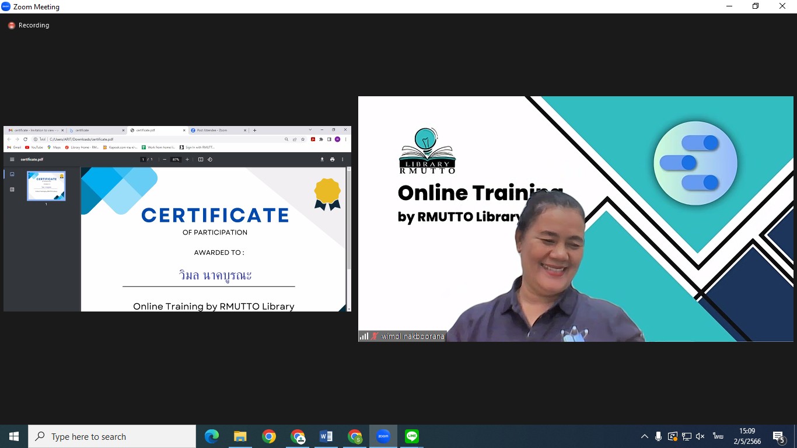Open Microsoft Edge from the taskbar
Viewport: 797px width, 448px height.
[212, 436]
